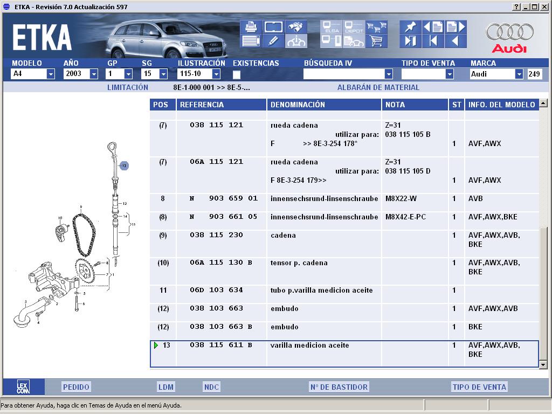Go to the previous page document icon
The height and width of the screenshot is (414, 552).
[x=433, y=27]
